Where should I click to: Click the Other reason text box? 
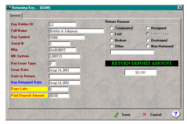(x=132, y=52)
